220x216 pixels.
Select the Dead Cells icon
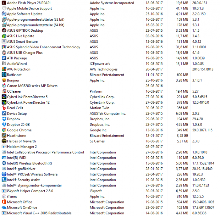pyautogui.click(x=4, y=108)
